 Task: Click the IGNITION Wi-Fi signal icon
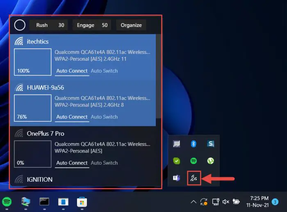19,179
